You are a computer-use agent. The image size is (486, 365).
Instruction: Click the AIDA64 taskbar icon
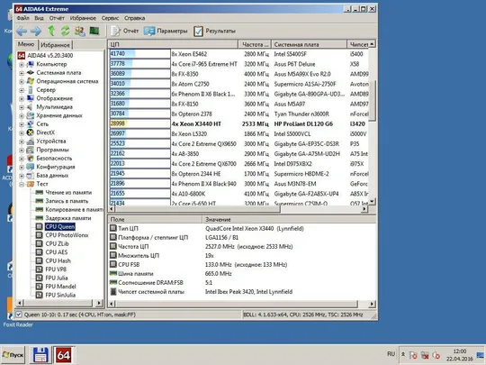tap(63, 355)
